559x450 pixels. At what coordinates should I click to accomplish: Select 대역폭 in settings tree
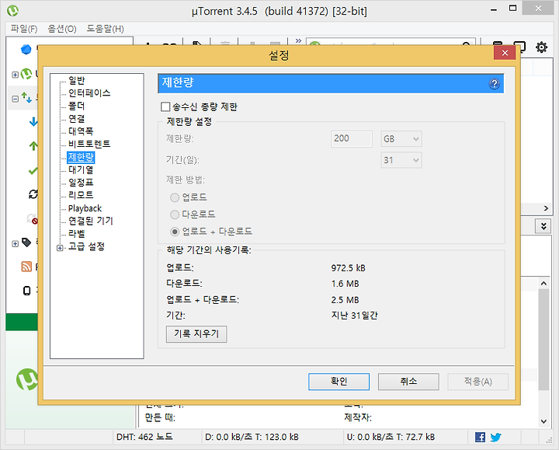click(x=81, y=131)
